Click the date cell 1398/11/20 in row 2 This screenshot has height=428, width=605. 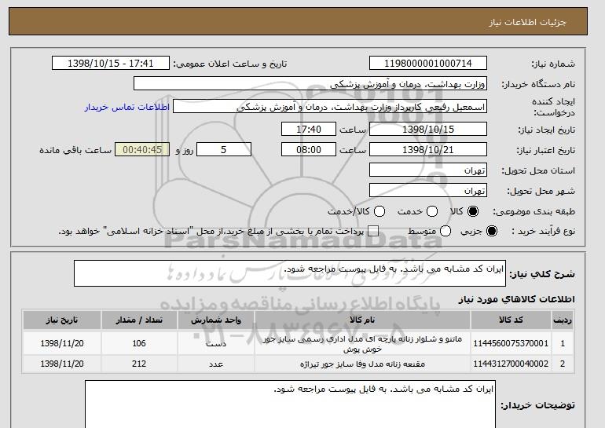pyautogui.click(x=62, y=364)
